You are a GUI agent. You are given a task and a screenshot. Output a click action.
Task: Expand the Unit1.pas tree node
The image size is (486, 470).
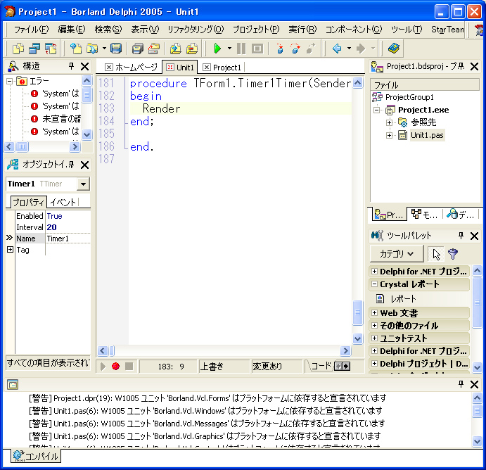(x=390, y=135)
